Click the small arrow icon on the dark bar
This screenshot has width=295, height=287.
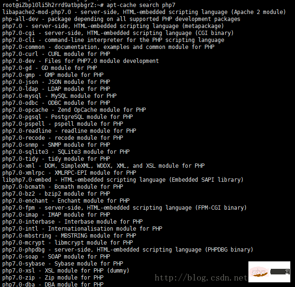288,272
